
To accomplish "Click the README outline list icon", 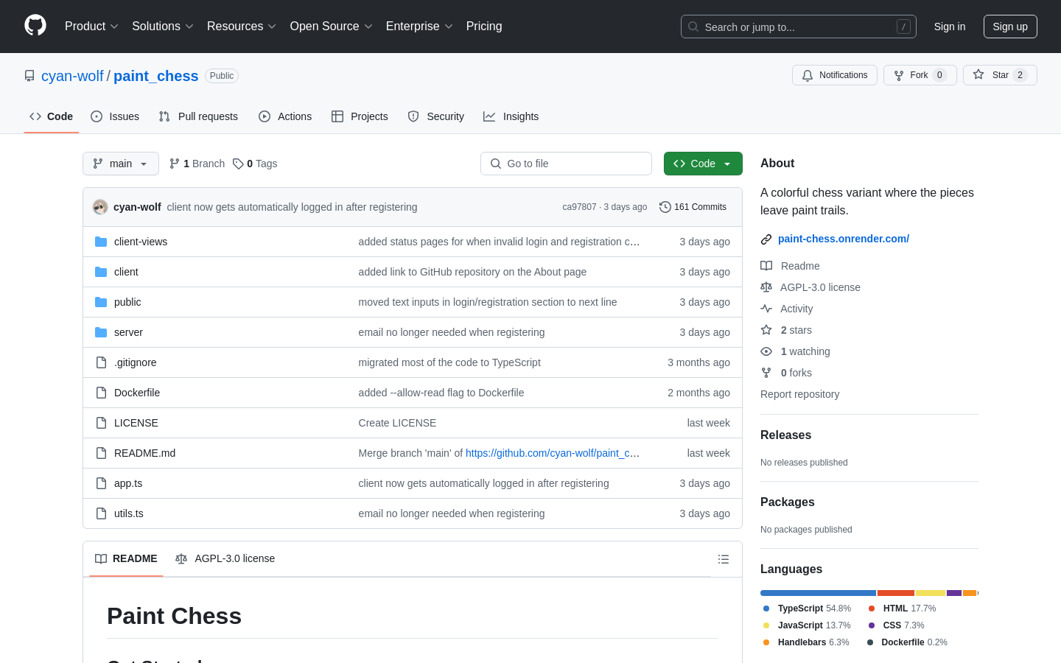I will click(724, 559).
